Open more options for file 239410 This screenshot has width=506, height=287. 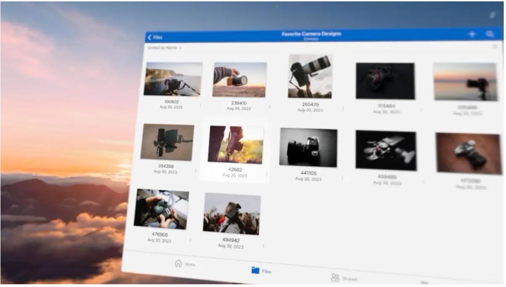click(x=270, y=107)
